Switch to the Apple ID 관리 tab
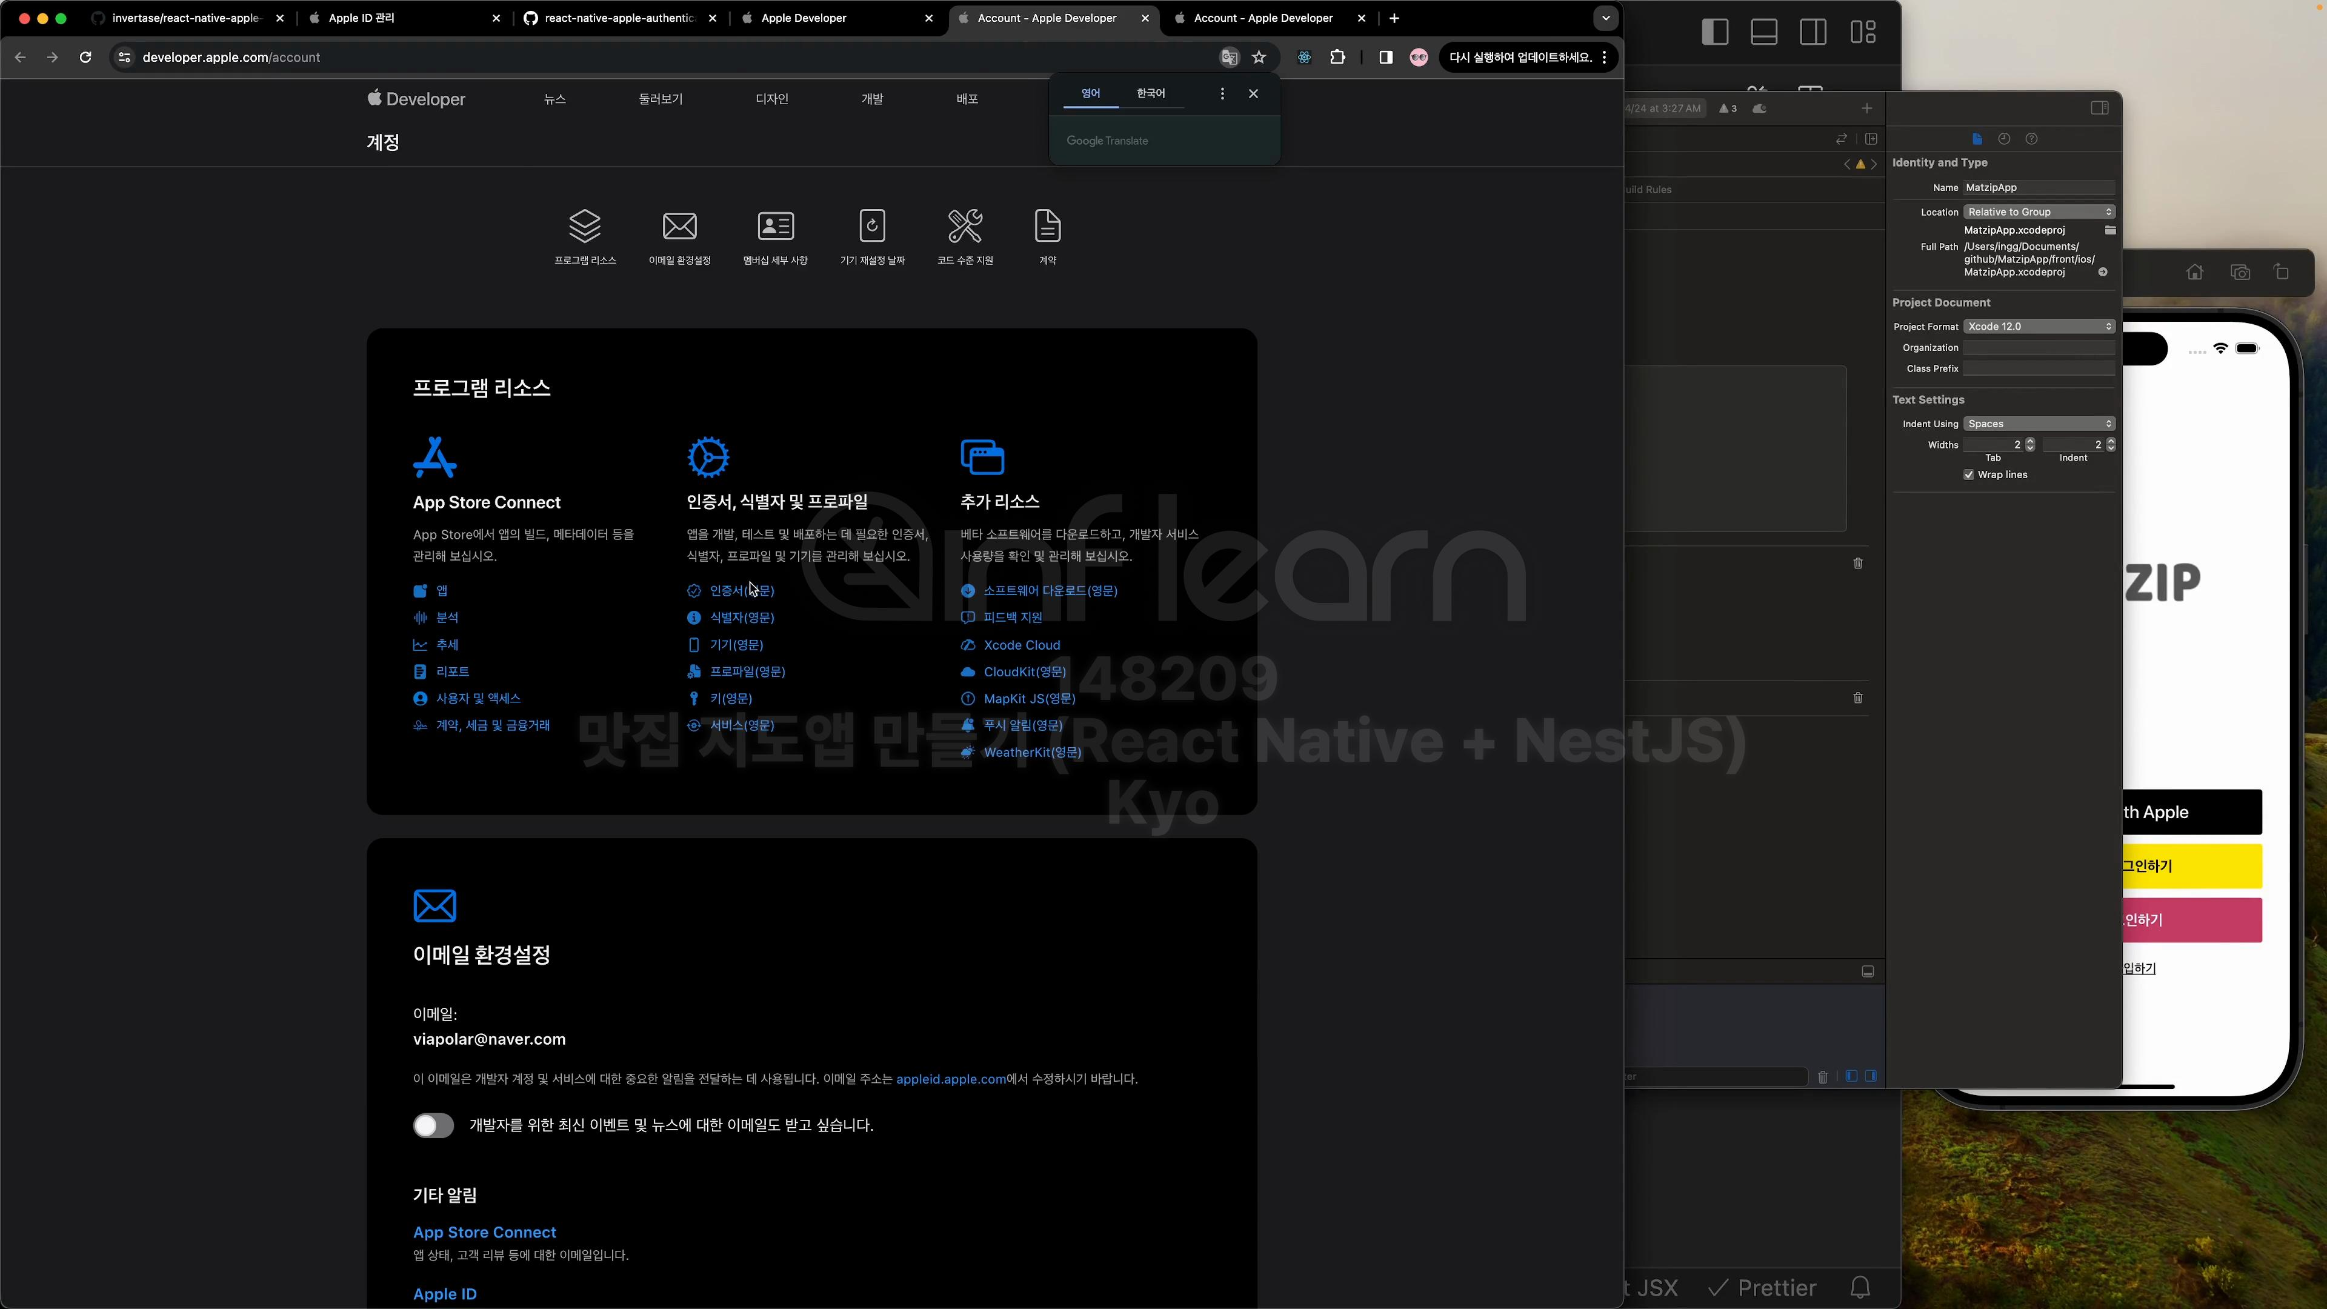Screen dimensions: 2327x1309 point(404,18)
